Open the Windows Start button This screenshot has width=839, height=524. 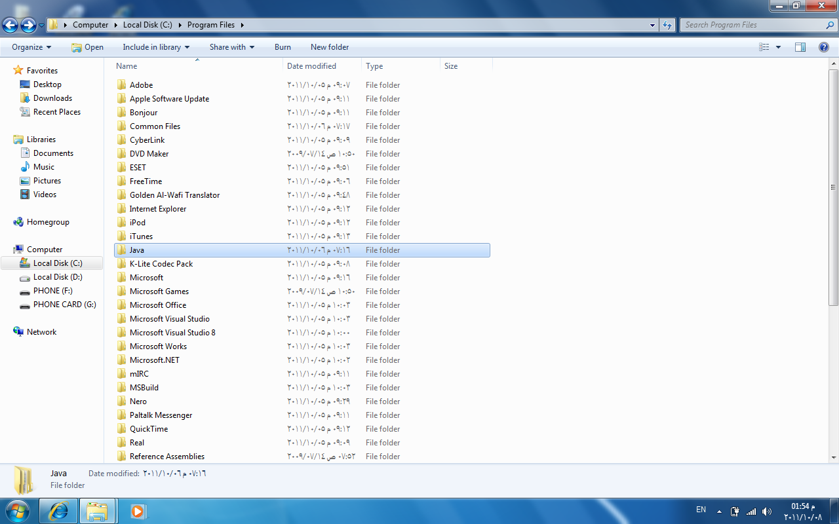coord(16,511)
